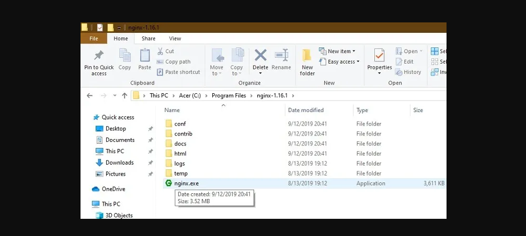Open OneDrive in navigation pane
The height and width of the screenshot is (236, 526).
coord(113,189)
